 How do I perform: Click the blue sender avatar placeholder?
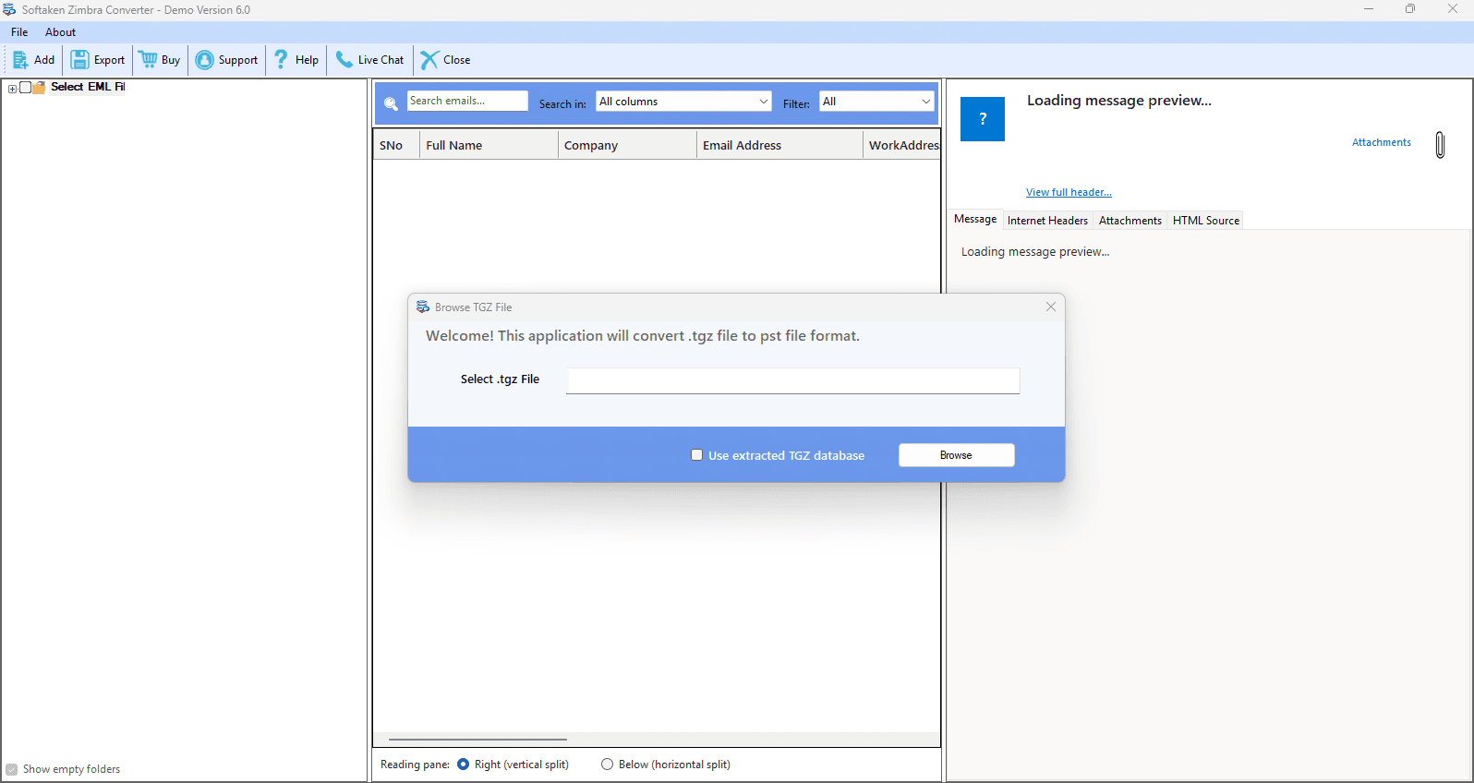[983, 118]
